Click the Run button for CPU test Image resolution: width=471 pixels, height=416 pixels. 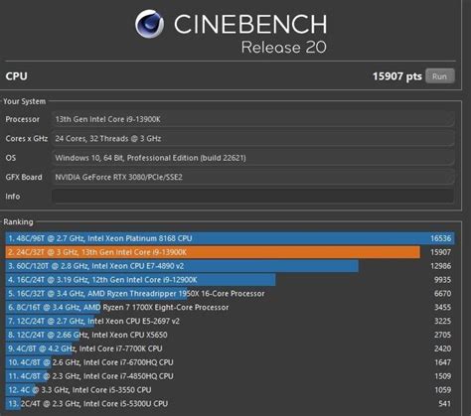[x=440, y=76]
